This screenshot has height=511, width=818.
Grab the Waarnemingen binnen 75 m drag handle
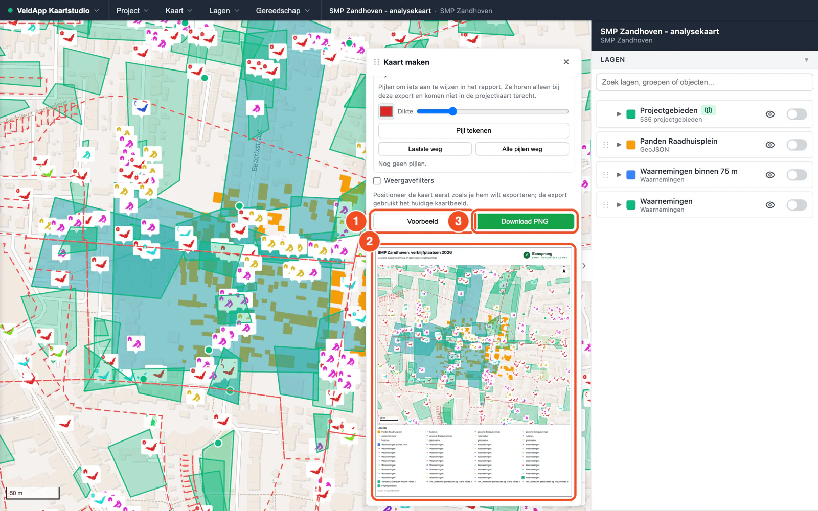pyautogui.click(x=606, y=175)
